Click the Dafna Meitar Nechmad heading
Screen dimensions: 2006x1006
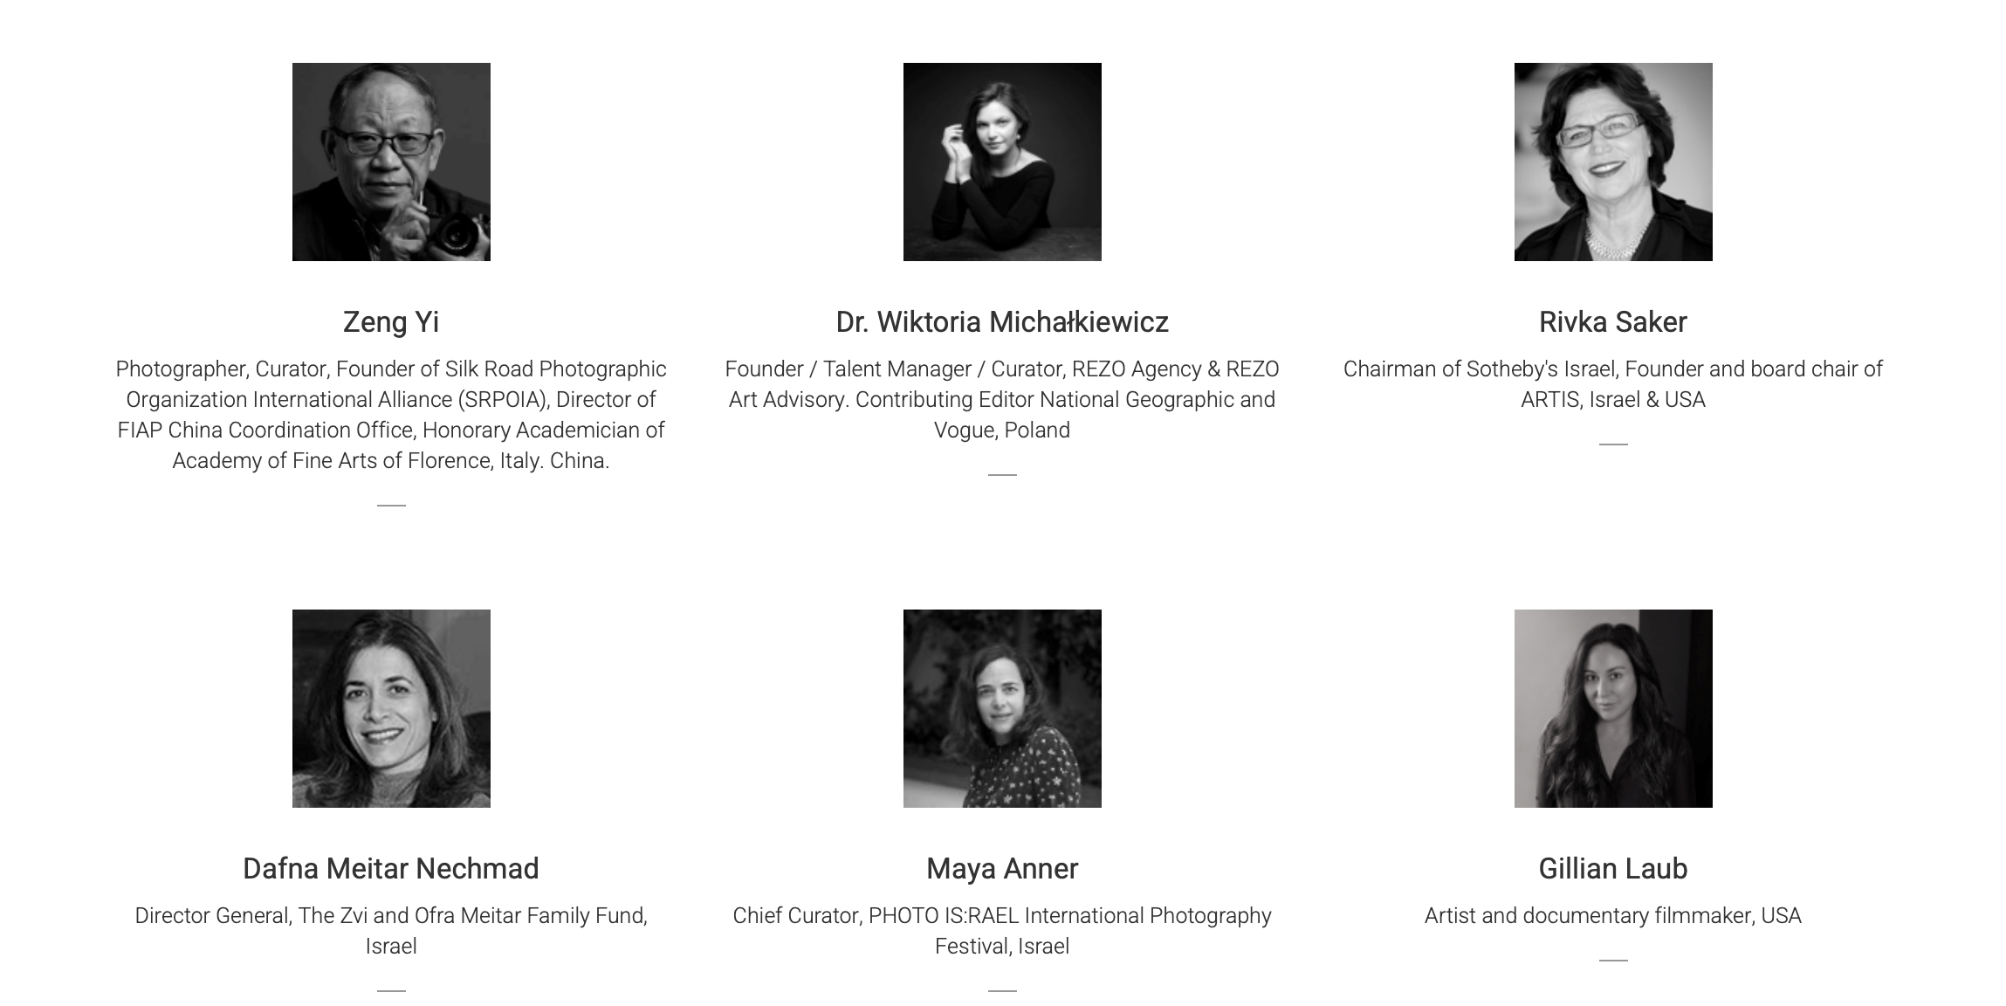pos(391,869)
